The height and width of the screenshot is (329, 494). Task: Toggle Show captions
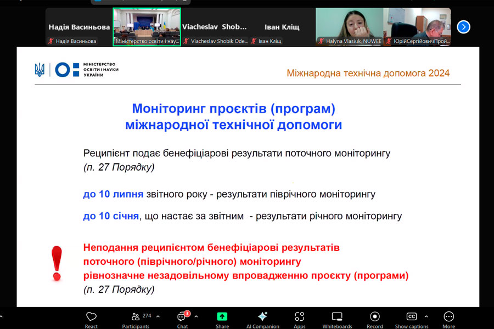[412, 320]
